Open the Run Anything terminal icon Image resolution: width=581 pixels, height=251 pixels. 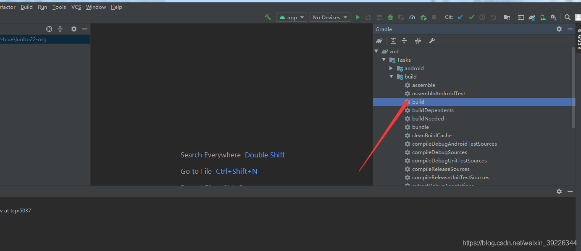click(521, 17)
